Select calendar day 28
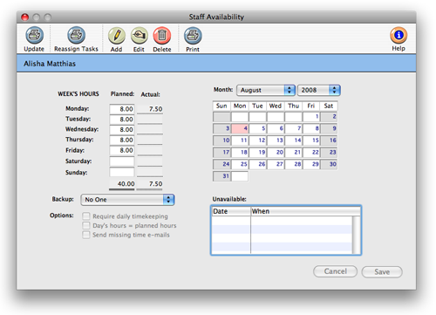Viewport: 436px width, 315px height. [293, 164]
